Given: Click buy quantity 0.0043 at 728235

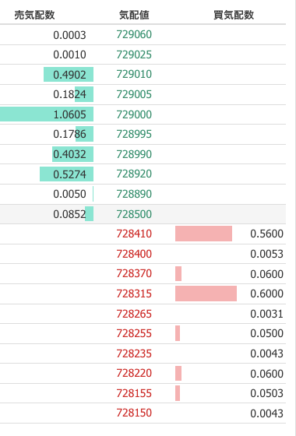Looking at the screenshot, I should coord(266,353).
